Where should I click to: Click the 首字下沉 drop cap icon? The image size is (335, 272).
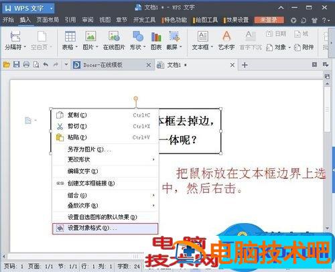251,36
